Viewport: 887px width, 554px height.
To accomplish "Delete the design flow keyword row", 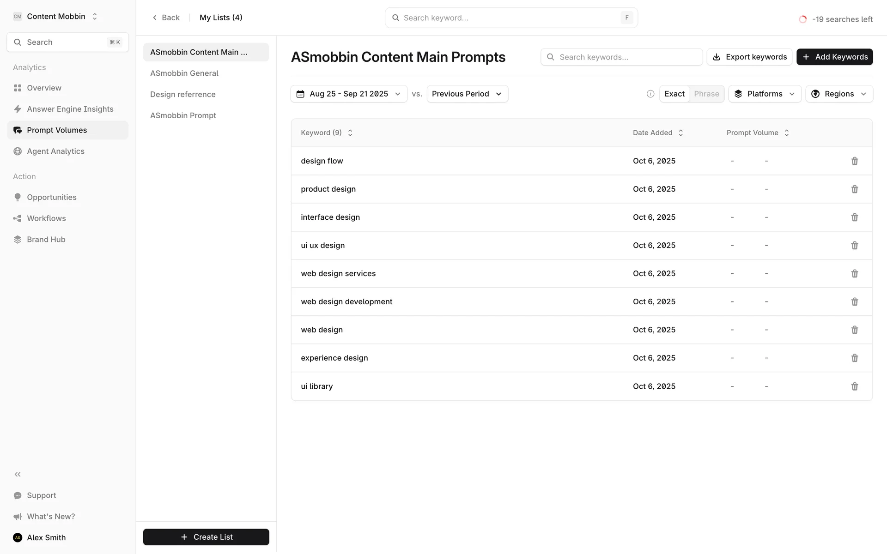I will click(854, 161).
